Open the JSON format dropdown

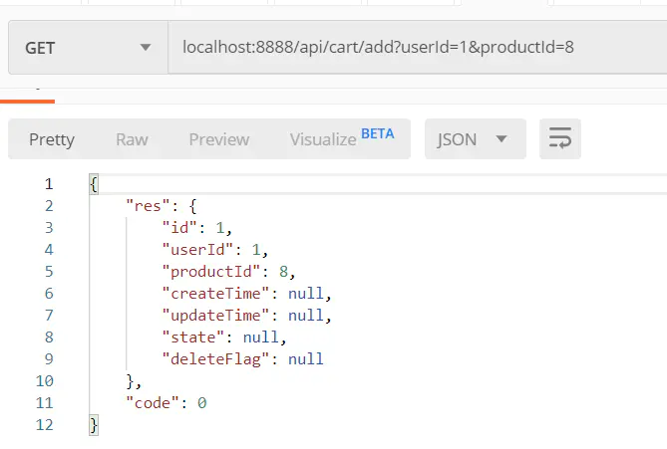pos(476,139)
